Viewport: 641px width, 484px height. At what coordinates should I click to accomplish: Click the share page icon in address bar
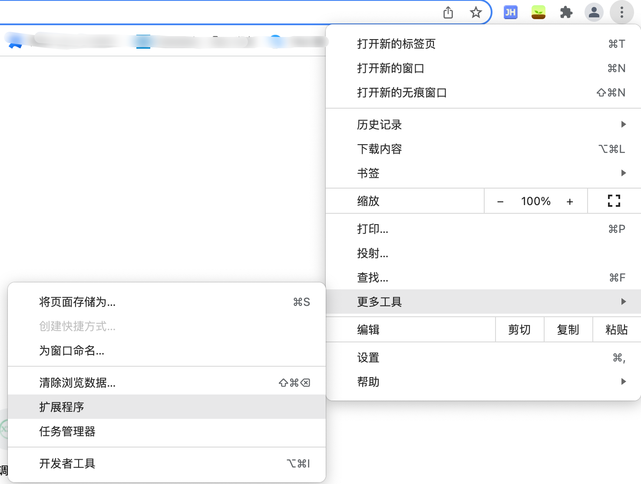[448, 12]
